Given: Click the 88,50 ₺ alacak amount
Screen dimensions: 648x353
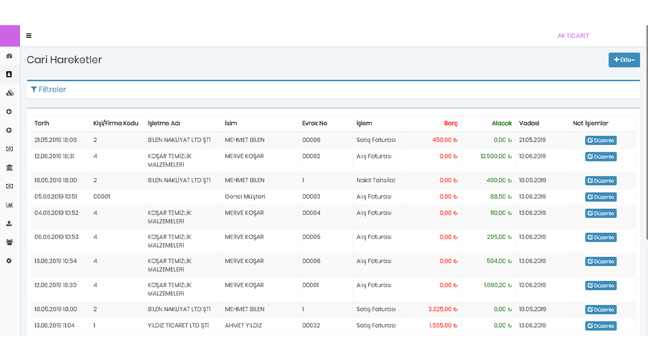Looking at the screenshot, I should pyautogui.click(x=501, y=197).
